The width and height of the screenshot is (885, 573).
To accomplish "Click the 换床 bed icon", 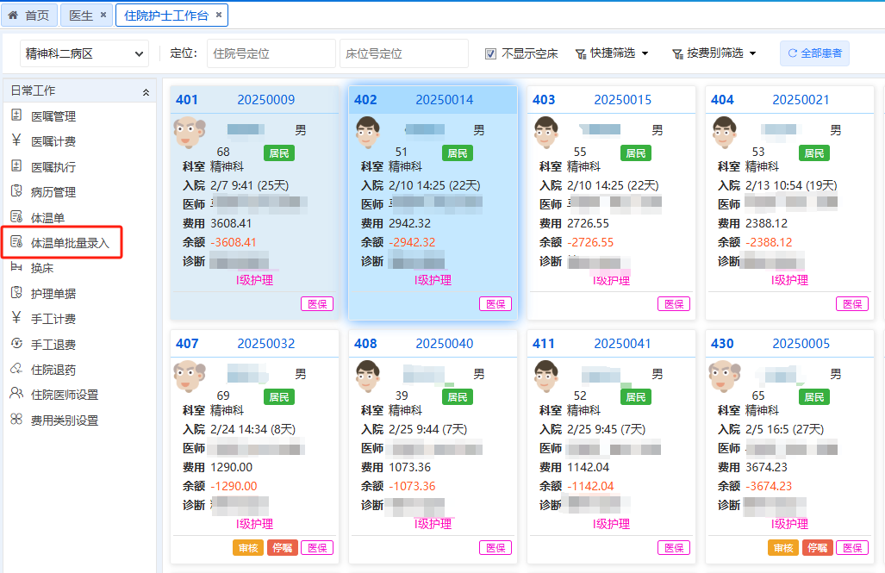I will point(16,267).
